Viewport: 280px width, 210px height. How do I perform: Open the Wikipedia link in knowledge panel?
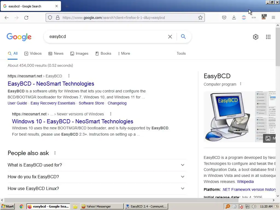pyautogui.click(x=245, y=182)
